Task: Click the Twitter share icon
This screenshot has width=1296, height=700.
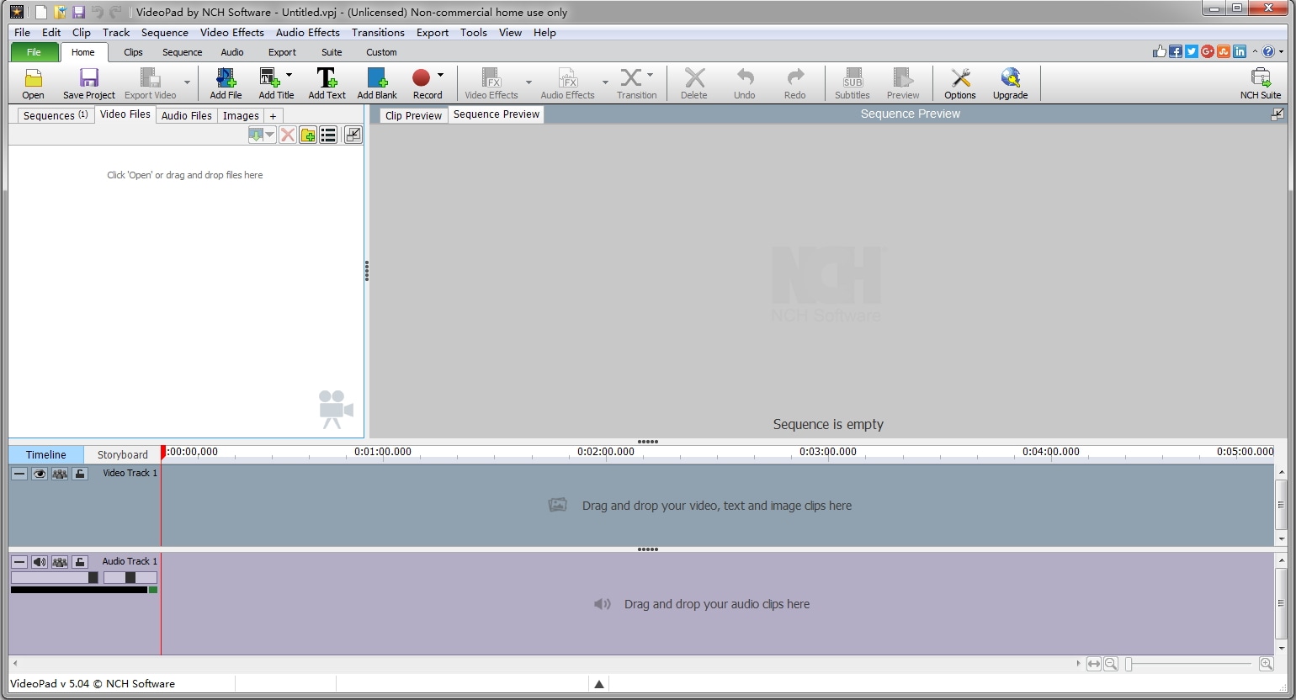Action: pyautogui.click(x=1192, y=51)
